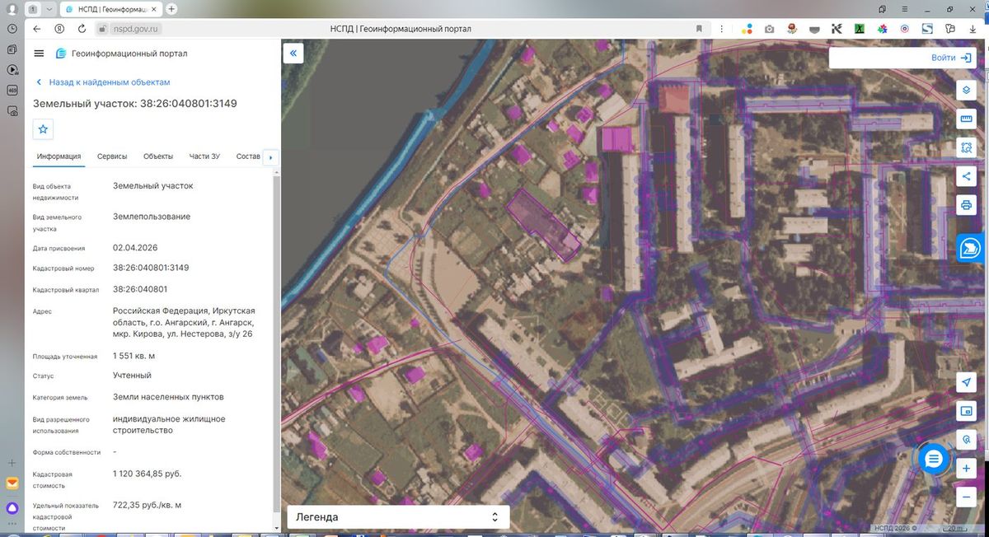Open the map layers panel
Viewport: 989px width, 537px height.
(966, 90)
